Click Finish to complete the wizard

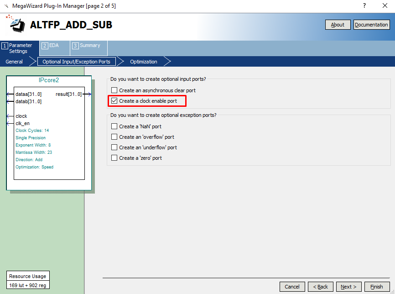tap(377, 287)
